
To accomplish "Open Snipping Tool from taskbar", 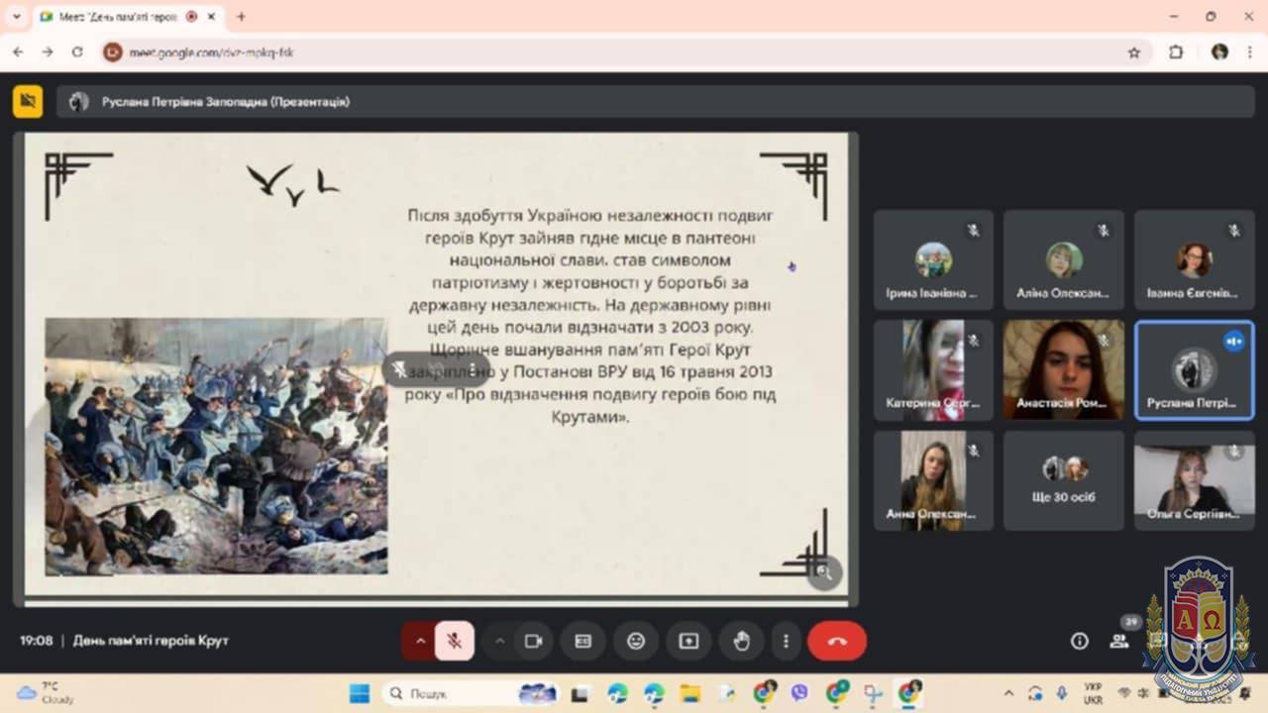I will tap(873, 693).
